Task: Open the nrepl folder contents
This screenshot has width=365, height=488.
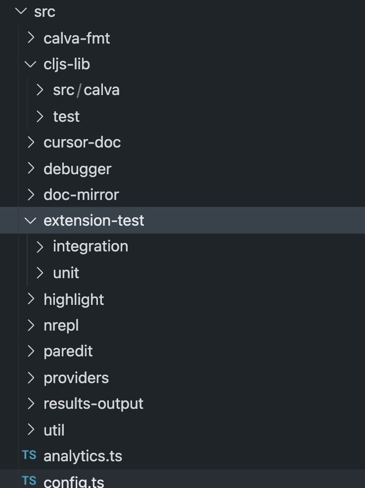Action: point(61,325)
